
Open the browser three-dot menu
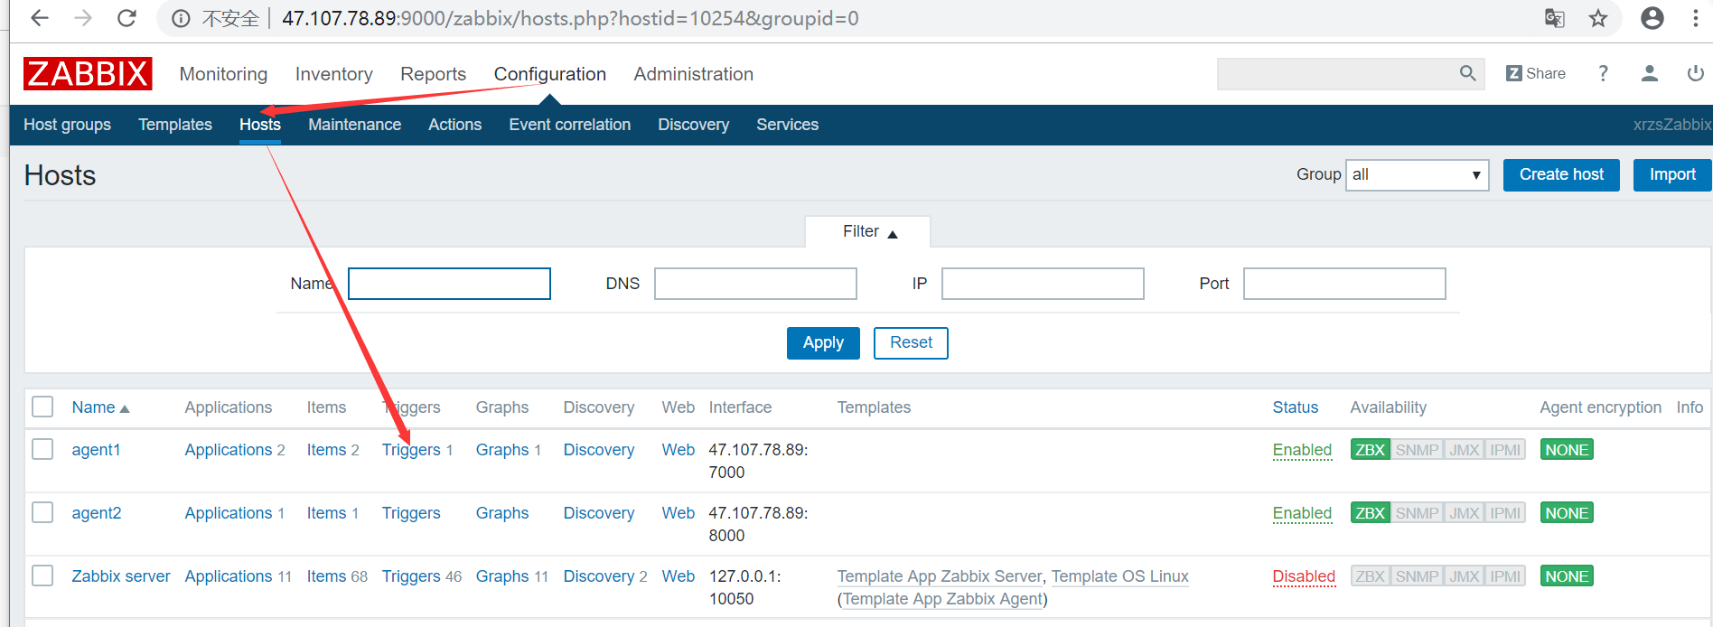coord(1695,18)
